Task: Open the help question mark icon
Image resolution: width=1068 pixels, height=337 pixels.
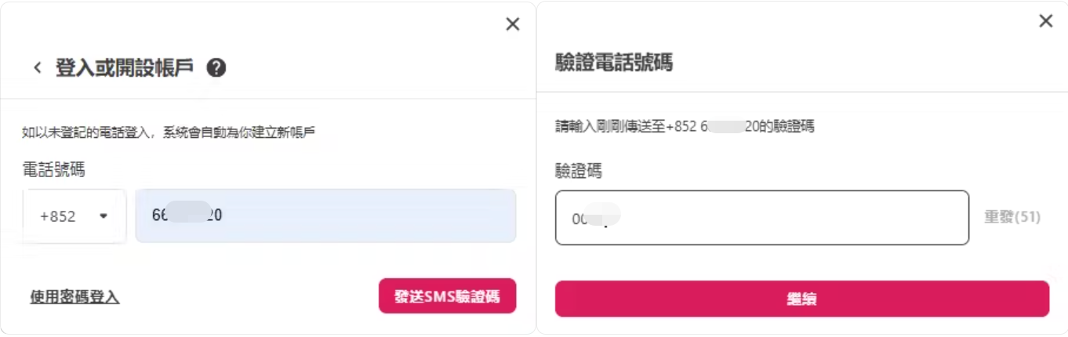Action: coord(216,68)
